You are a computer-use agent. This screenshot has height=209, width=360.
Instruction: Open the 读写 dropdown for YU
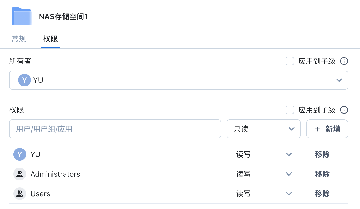(x=289, y=154)
